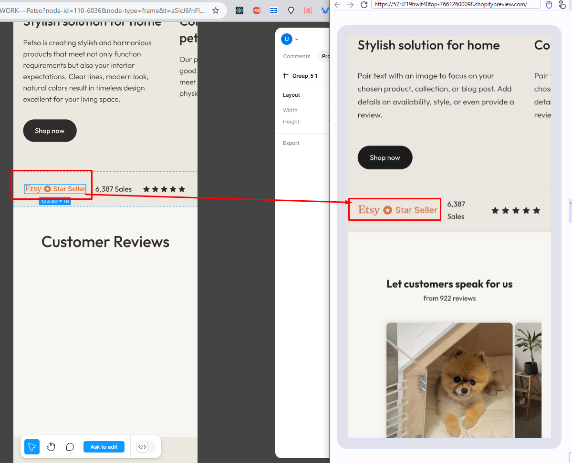This screenshot has width=572, height=463.
Task: Open the plant and stool review photo
Action: 528,380
